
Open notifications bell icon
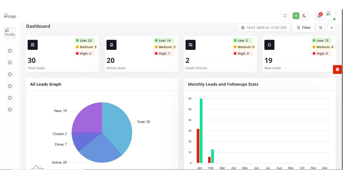319,16
